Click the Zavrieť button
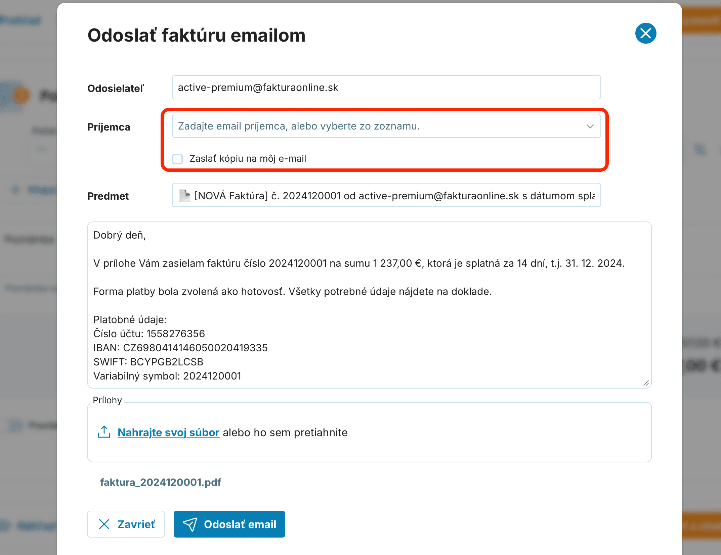Image resolution: width=721 pixels, height=555 pixels. point(126,524)
